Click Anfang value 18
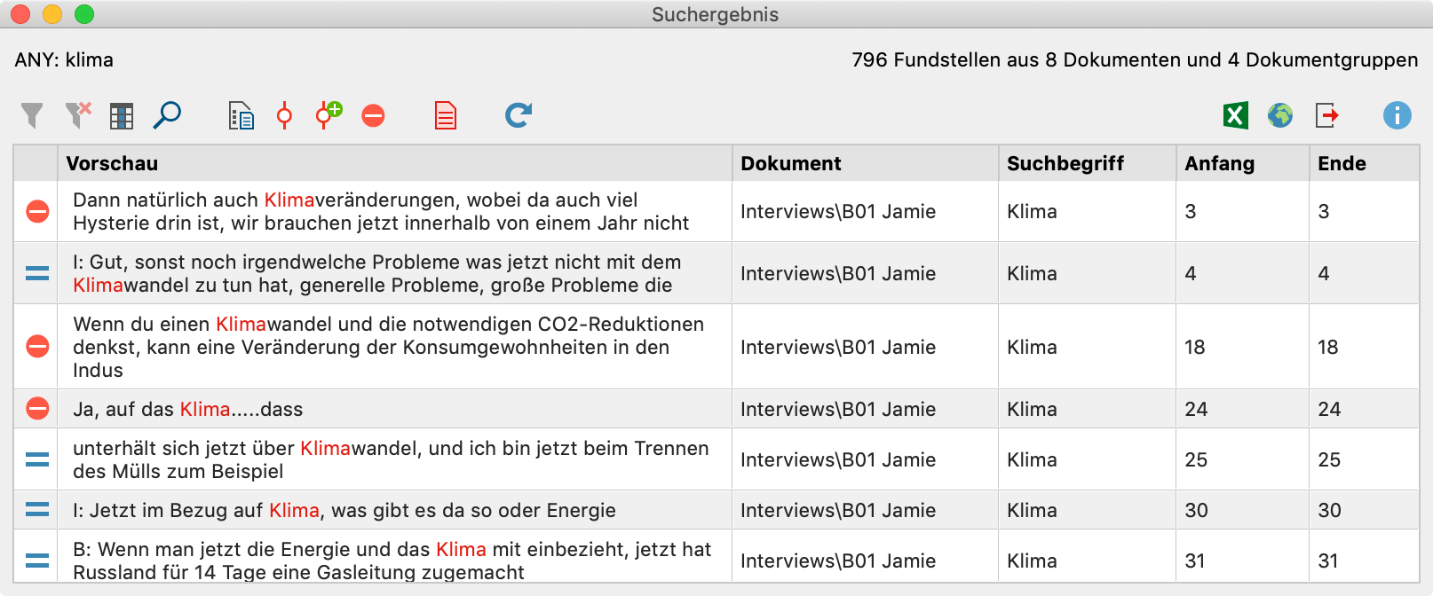This screenshot has width=1433, height=596. point(1195,347)
